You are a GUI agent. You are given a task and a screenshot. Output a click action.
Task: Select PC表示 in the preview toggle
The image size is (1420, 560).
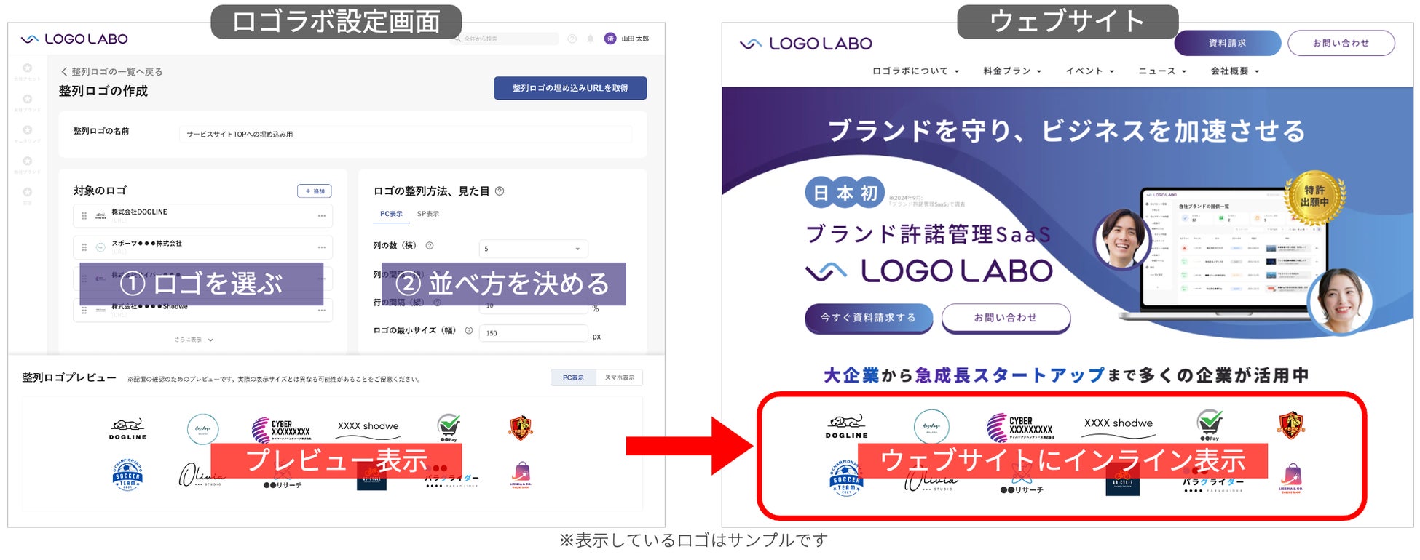point(573,378)
